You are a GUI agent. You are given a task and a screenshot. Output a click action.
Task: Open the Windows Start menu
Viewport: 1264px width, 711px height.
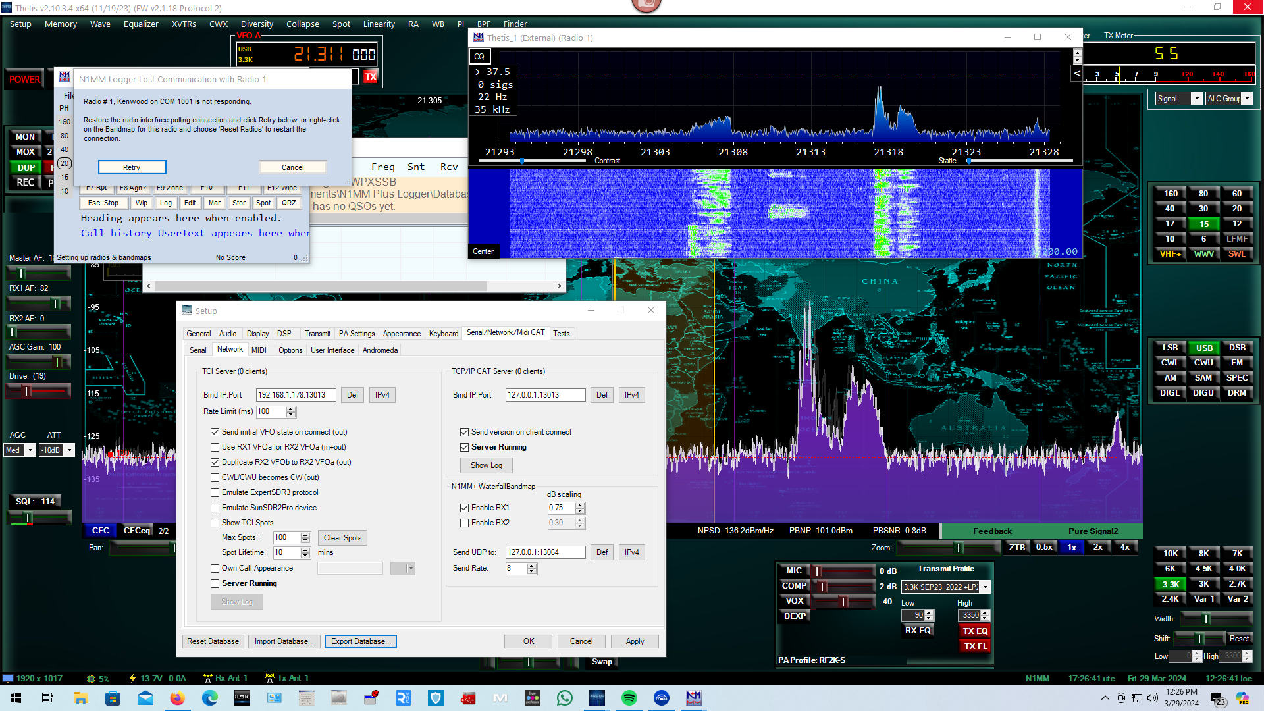(16, 698)
